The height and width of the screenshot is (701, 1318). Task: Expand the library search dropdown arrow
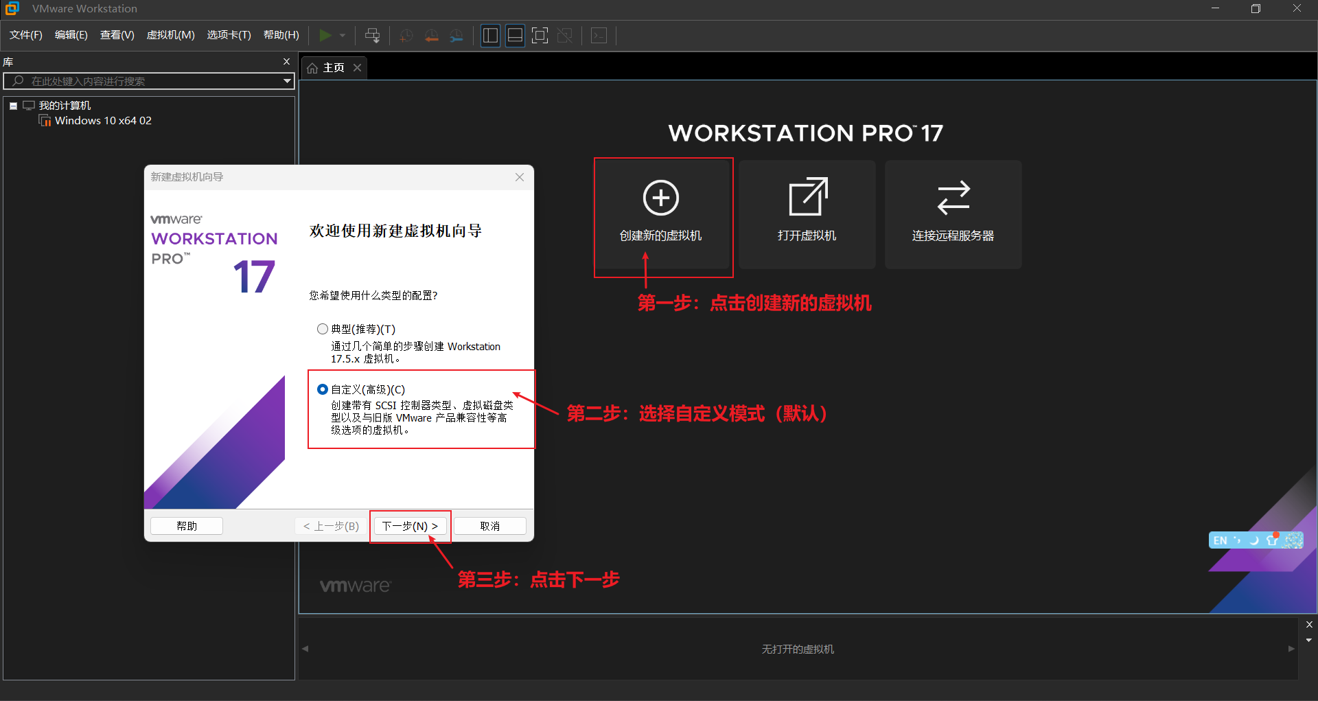coord(287,81)
